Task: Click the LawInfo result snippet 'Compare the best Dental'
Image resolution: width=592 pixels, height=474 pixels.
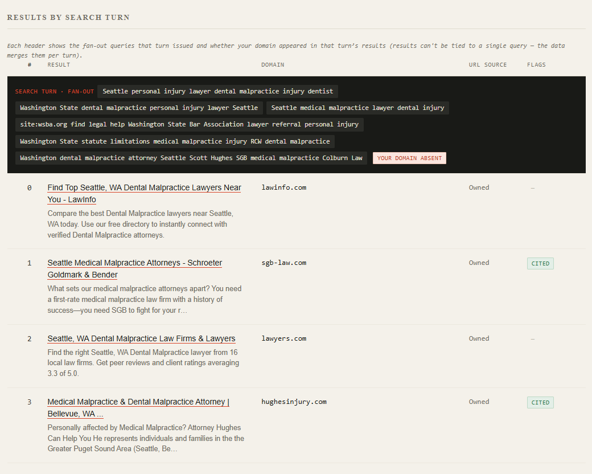Action: pyautogui.click(x=141, y=224)
